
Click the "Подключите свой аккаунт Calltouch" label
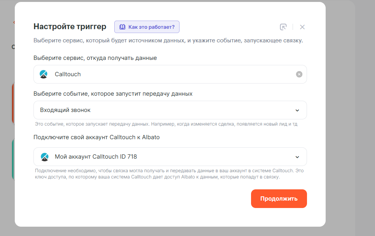pos(96,137)
